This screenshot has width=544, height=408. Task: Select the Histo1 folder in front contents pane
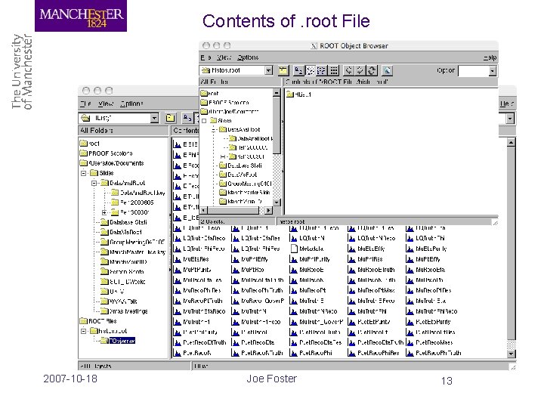[x=298, y=94]
